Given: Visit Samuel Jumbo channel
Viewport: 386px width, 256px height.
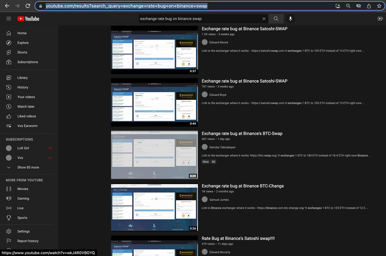Looking at the screenshot, I should (x=219, y=200).
